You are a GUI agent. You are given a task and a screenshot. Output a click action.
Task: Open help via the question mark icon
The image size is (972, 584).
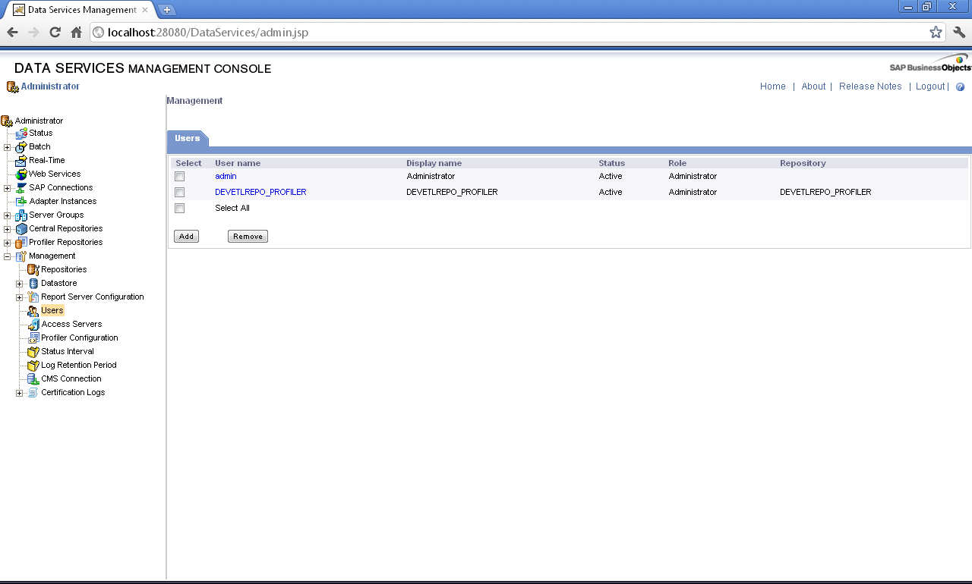pos(961,87)
